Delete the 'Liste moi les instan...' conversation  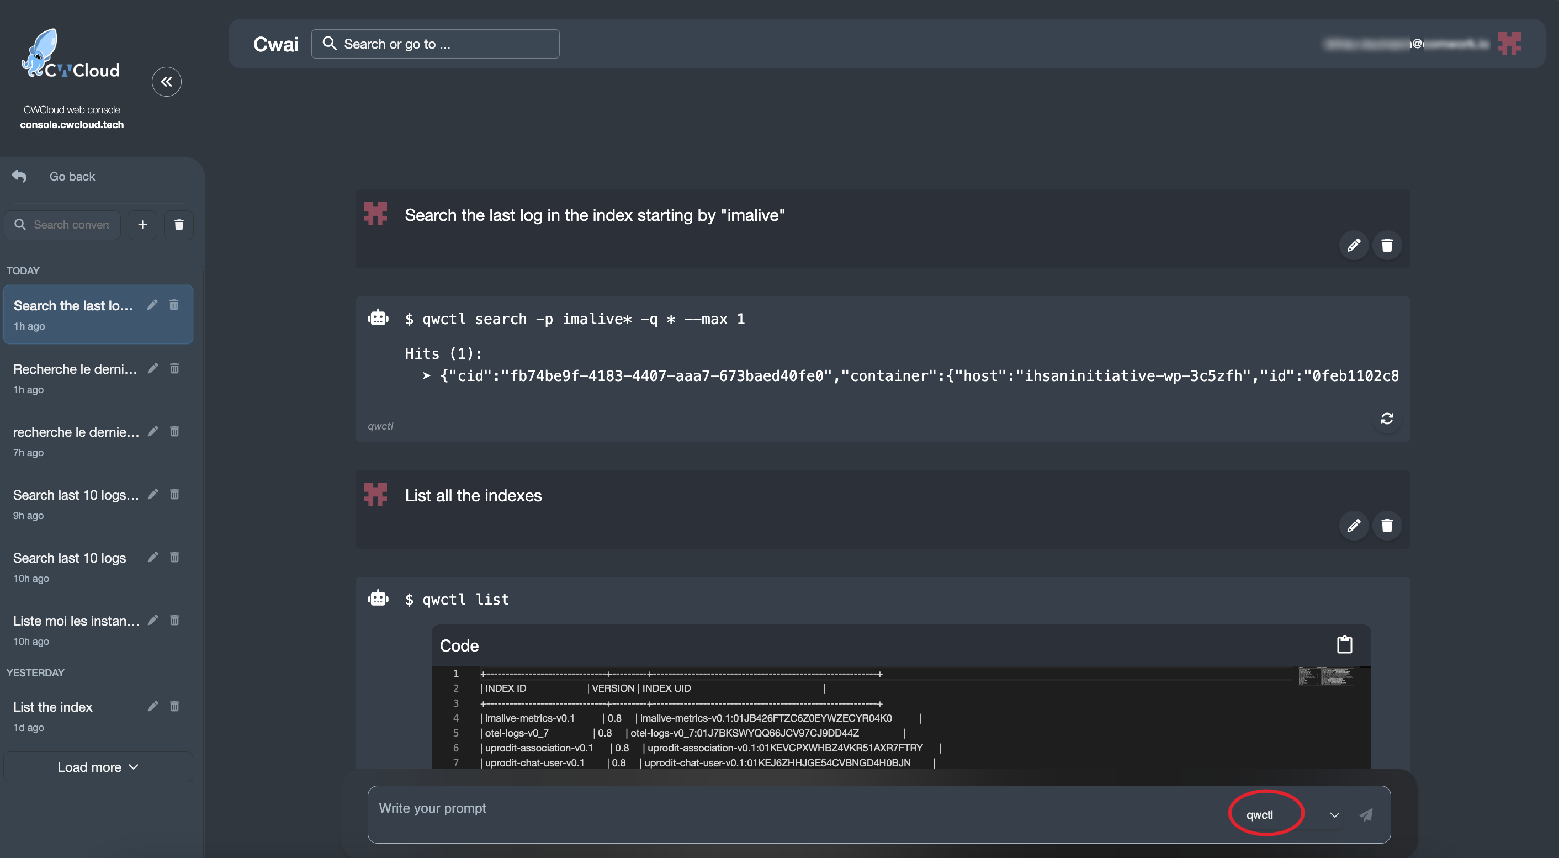(x=174, y=619)
